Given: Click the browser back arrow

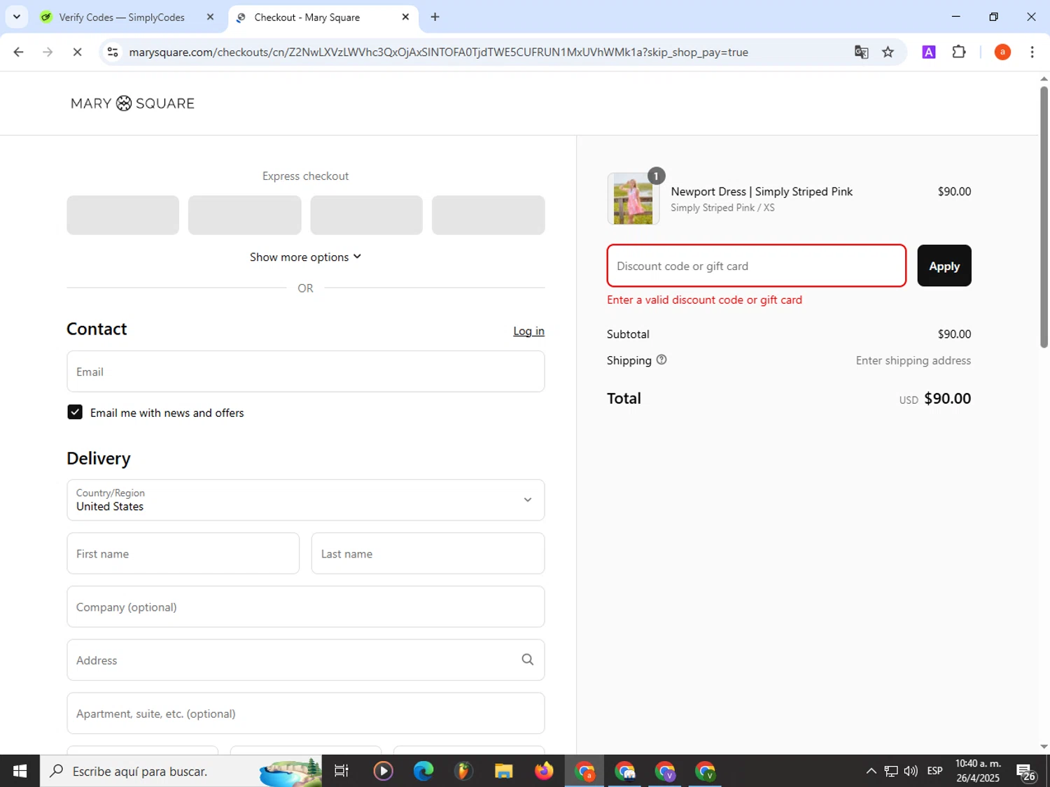Looking at the screenshot, I should click(19, 52).
